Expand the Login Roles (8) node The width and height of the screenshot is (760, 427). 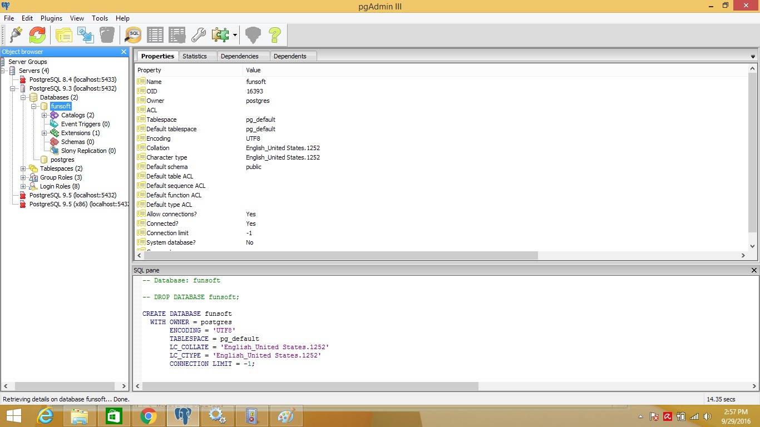coord(23,186)
